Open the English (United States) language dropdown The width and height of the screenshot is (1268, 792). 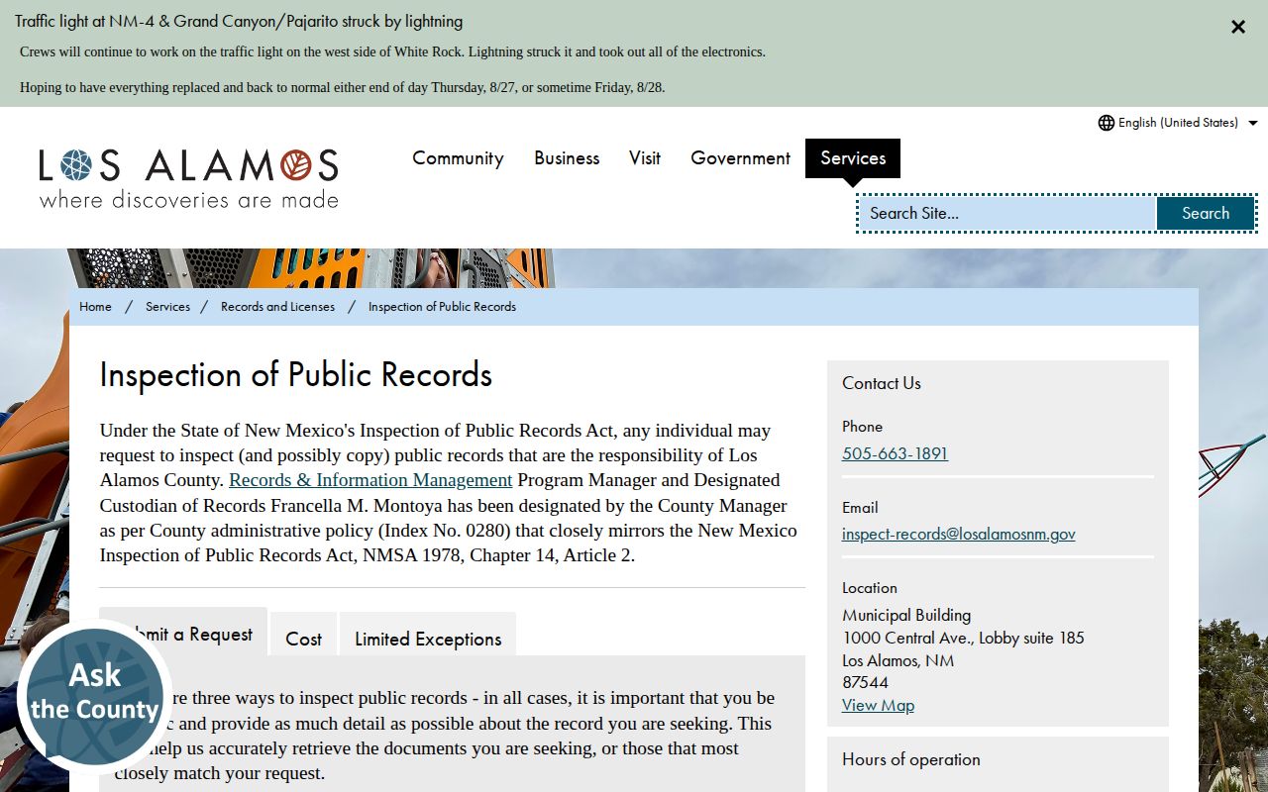point(1179,123)
